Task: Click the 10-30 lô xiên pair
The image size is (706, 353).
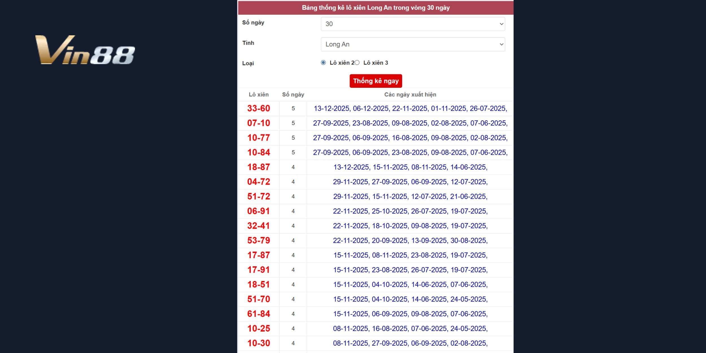Action: [258, 343]
